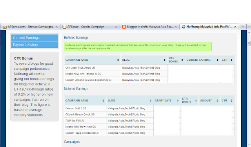Click the CTR Bonus sidebar heading
251x147 pixels.
pos(23,58)
